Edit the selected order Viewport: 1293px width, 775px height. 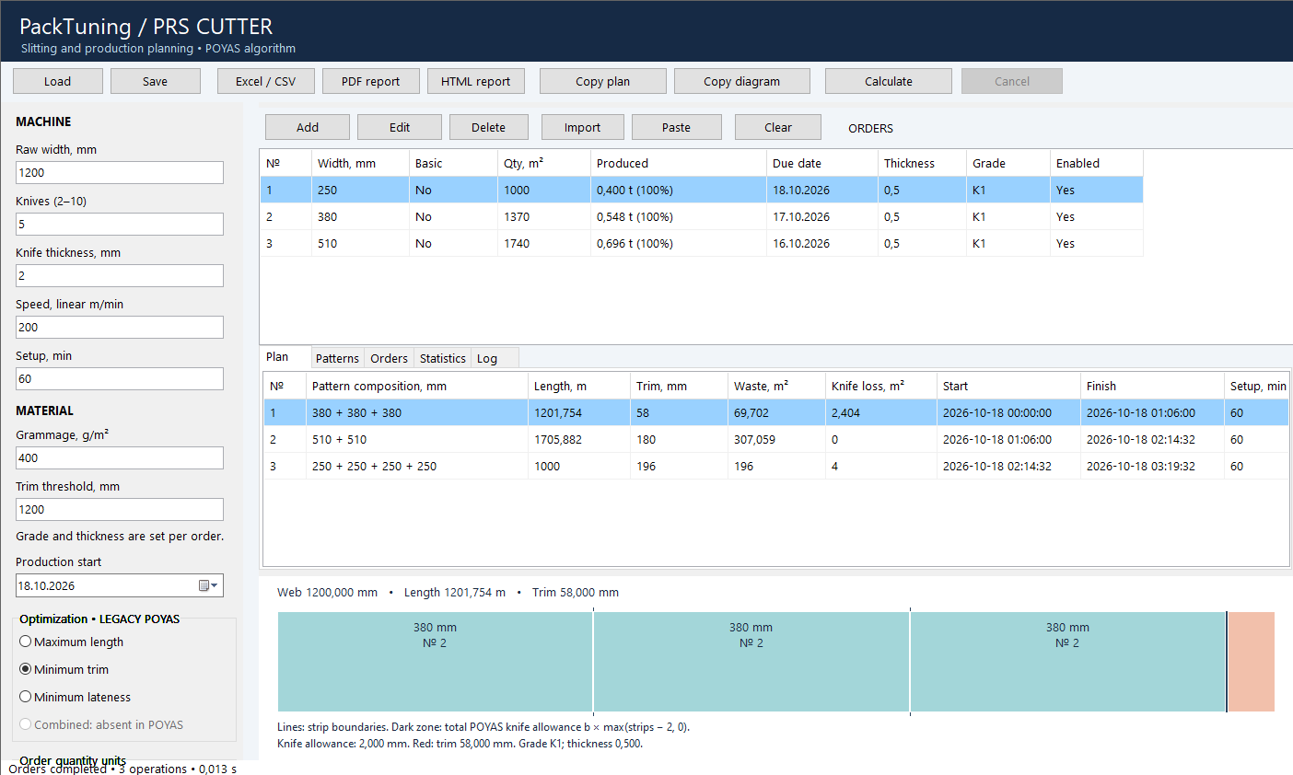[400, 127]
